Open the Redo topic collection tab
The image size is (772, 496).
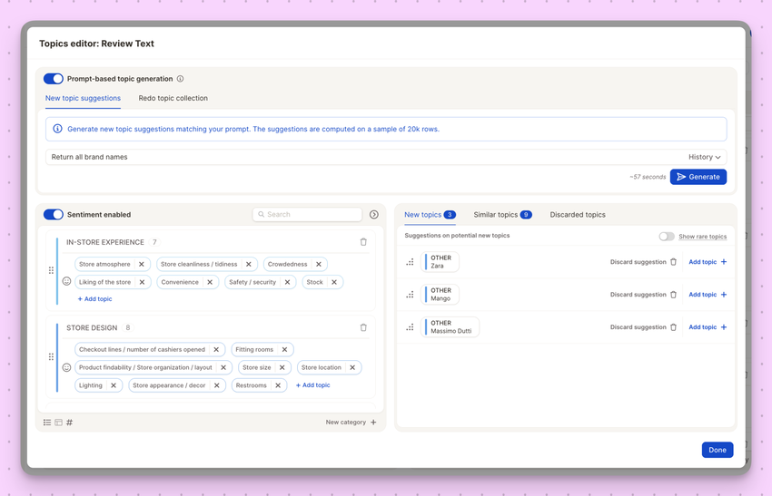point(173,98)
